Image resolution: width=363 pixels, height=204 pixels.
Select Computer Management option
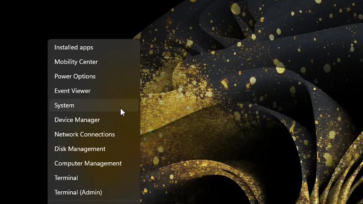(94, 163)
